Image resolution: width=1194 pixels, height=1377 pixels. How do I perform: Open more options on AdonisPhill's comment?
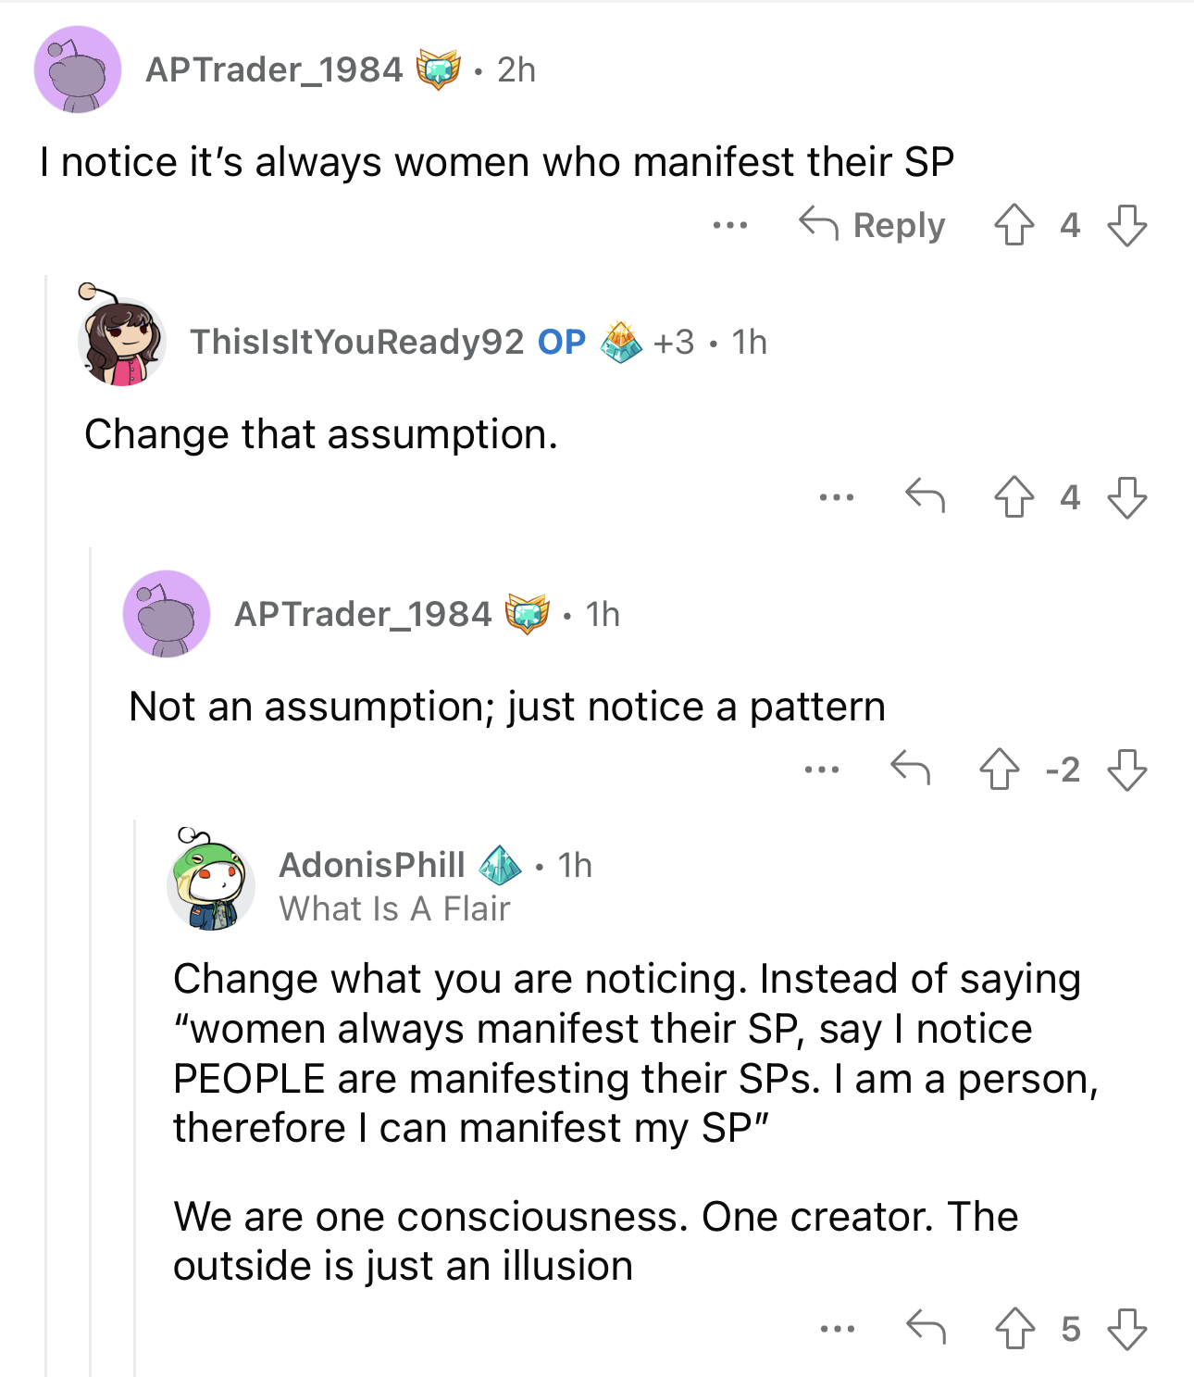(x=838, y=1329)
